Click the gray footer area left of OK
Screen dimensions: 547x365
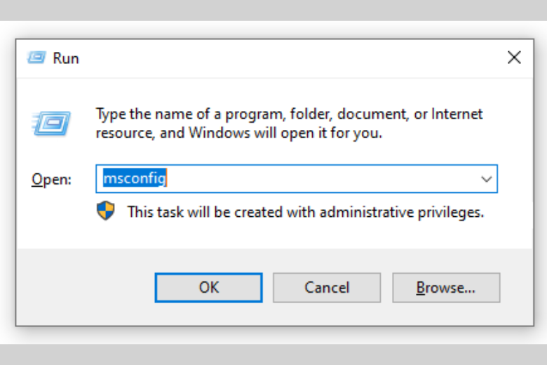coord(86,288)
